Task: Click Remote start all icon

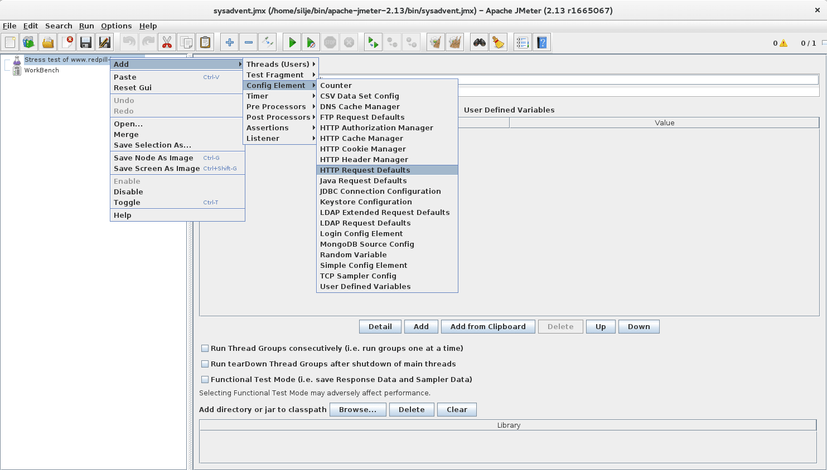Action: tap(374, 42)
